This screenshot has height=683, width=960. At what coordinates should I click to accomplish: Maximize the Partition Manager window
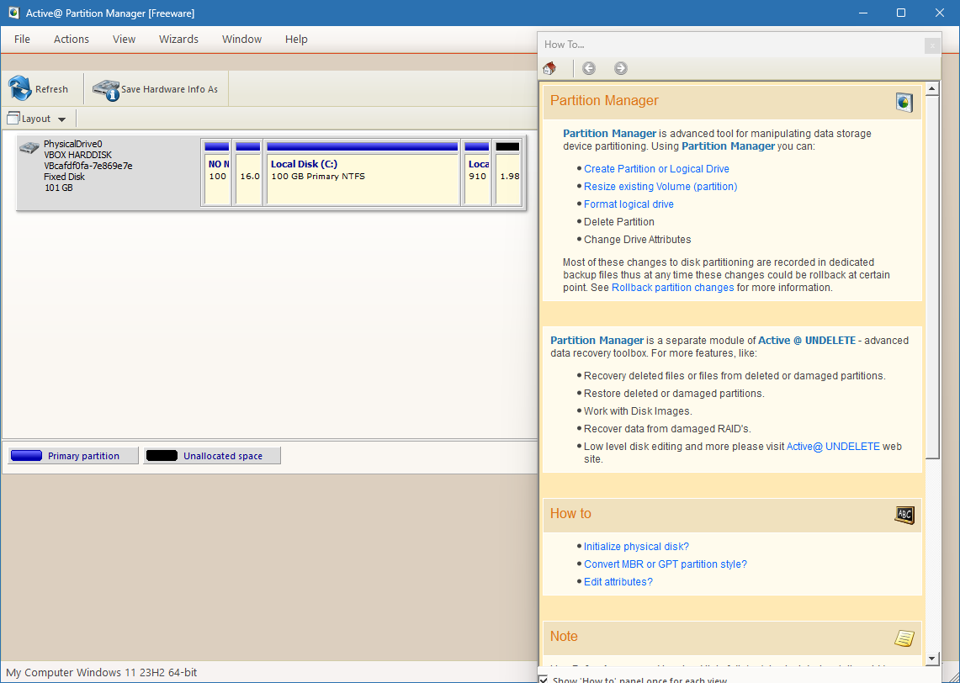(901, 13)
